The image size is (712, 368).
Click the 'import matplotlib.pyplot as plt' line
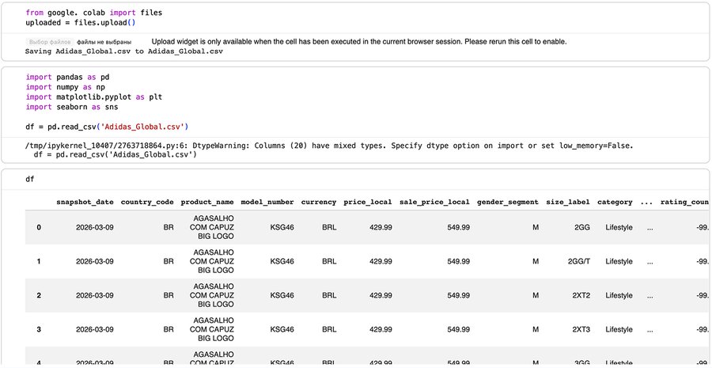tap(94, 97)
